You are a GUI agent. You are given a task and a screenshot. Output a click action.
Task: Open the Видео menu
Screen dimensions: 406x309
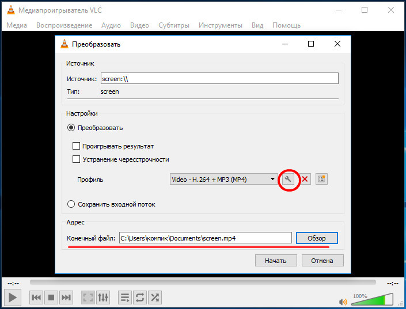(139, 25)
